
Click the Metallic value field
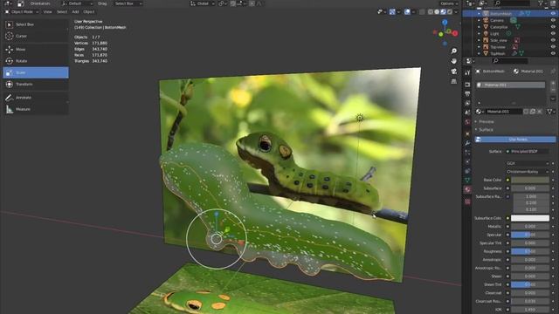click(x=530, y=227)
